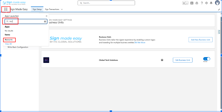Close the App Launcher panel

tap(46, 16)
